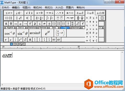125x91 pixels.
Task: Open the 样式(S) menu
Action: [49, 7]
